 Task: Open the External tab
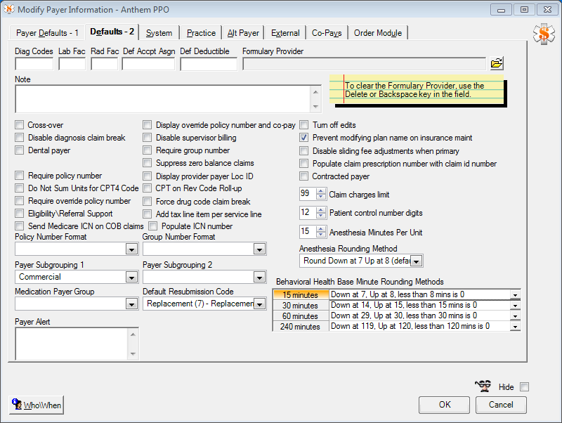point(285,33)
